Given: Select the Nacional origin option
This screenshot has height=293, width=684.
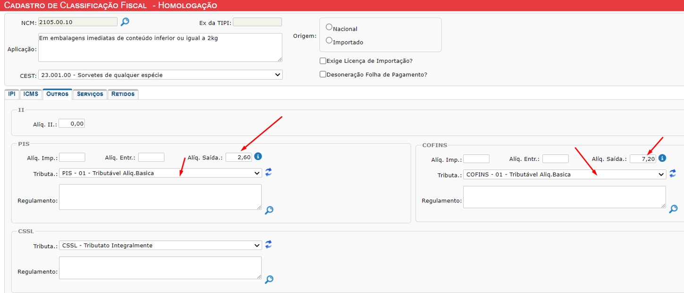Looking at the screenshot, I should coord(329,27).
